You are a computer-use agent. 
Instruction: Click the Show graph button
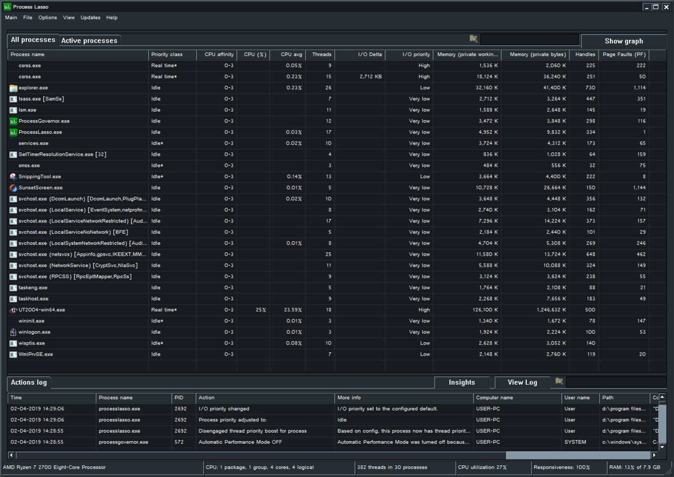pos(623,41)
